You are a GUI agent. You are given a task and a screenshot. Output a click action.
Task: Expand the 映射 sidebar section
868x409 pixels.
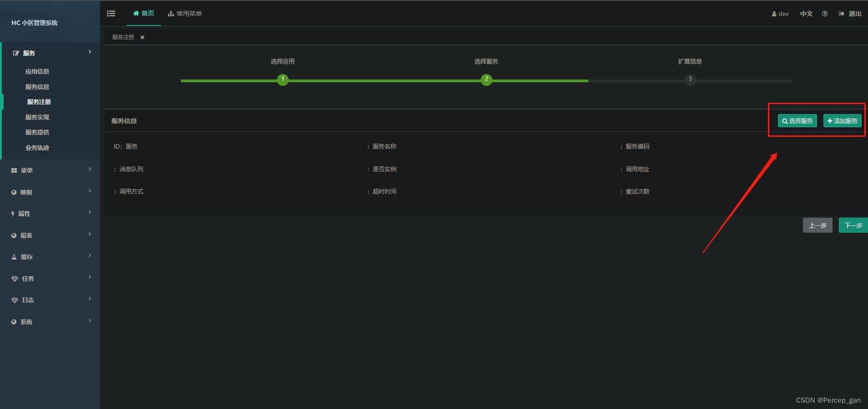click(50, 192)
